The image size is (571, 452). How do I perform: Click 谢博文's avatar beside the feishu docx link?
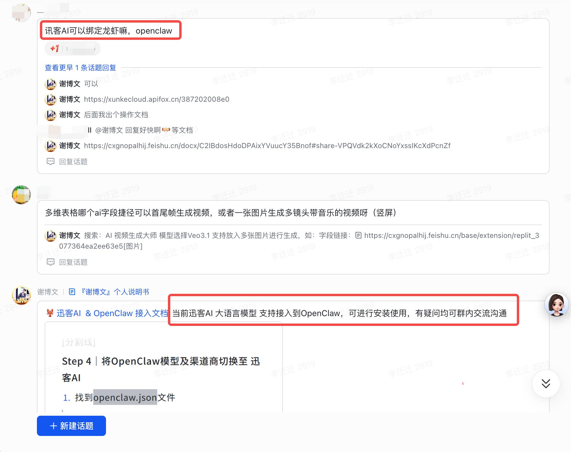pyautogui.click(x=51, y=146)
